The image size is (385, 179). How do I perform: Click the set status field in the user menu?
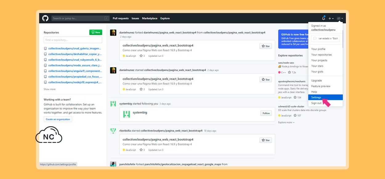(x=326, y=39)
